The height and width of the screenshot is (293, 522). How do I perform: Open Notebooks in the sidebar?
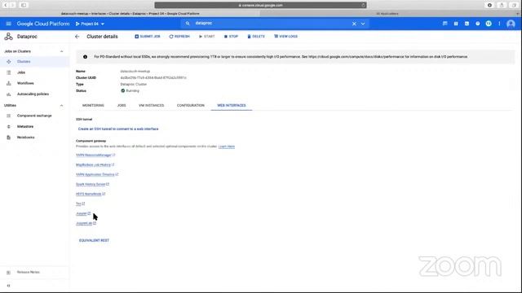34,138
